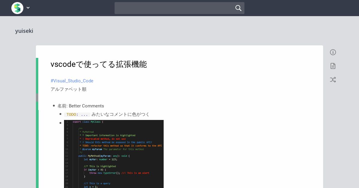Screen dimensions: 359x188
Task: Click the Scrapbox logo icon
Action: [17, 8]
